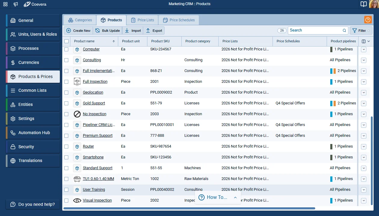Click the Smartphone product box icon
Screen dimensions: 379x216
tap(77, 157)
